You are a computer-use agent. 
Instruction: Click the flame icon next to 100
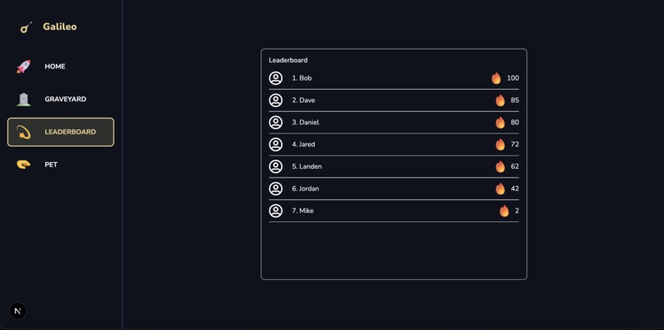[x=496, y=78]
